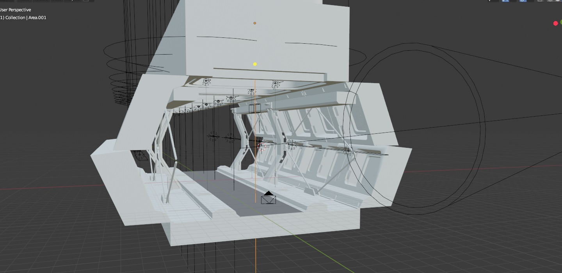Select the yellow active object origin dot

tap(255, 64)
